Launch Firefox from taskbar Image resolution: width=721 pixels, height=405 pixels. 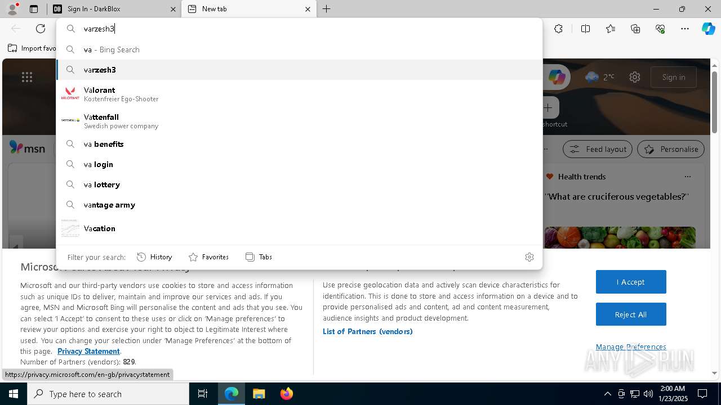pyautogui.click(x=286, y=394)
